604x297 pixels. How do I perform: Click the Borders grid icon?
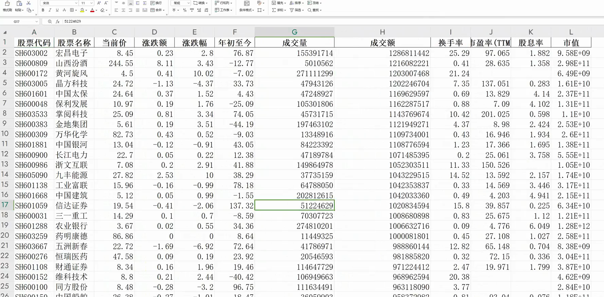72,10
